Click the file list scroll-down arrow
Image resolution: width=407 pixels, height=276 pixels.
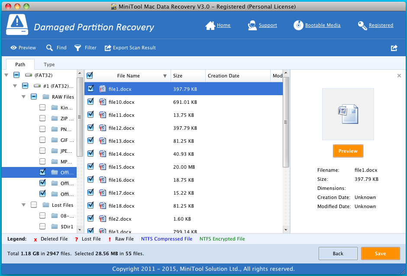point(286,230)
